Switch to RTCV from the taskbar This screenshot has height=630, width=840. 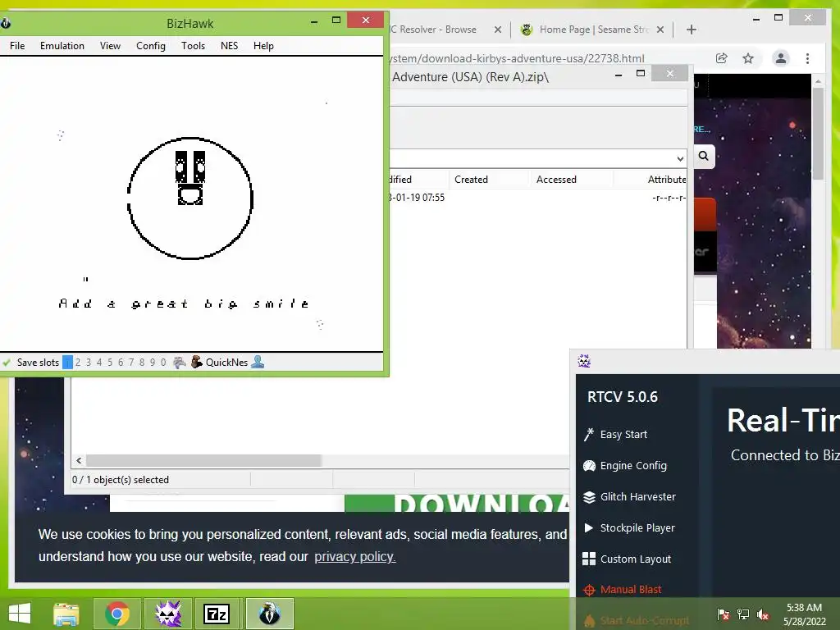(168, 614)
